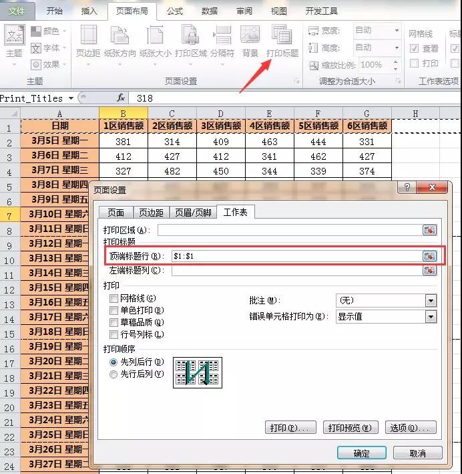This screenshot has width=462, height=474.
Task: Collapse dialog via 打印区域 range selector icon
Action: [x=429, y=230]
